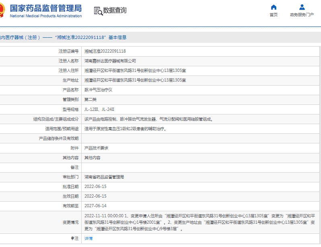This screenshot has height=247, width=321.
Task: Click the 型号规格 row label
Action: pyautogui.click(x=71, y=109)
